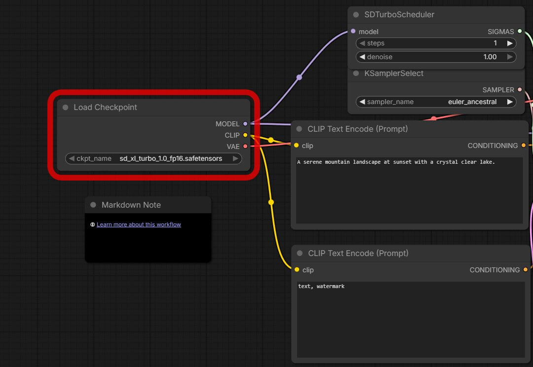The image size is (533, 367).
Task: Increase denoise with the right arrow
Action: [x=510, y=57]
